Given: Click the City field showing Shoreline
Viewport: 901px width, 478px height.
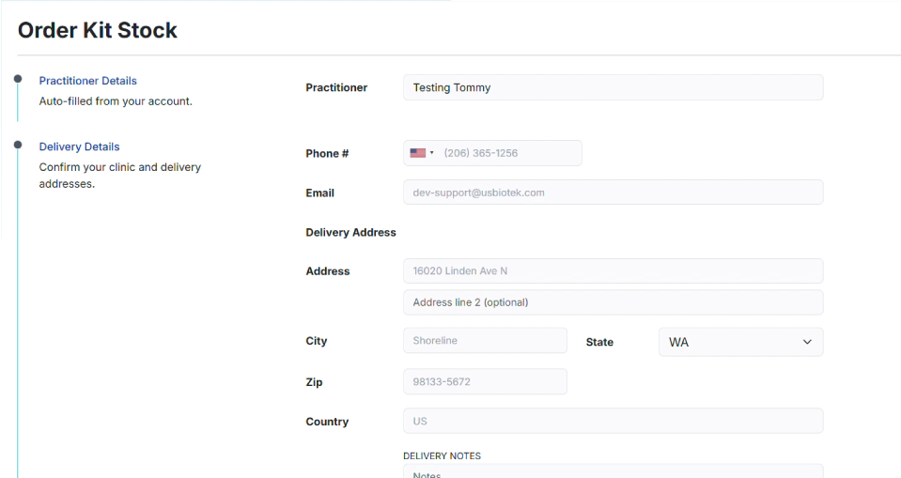Looking at the screenshot, I should pyautogui.click(x=485, y=341).
